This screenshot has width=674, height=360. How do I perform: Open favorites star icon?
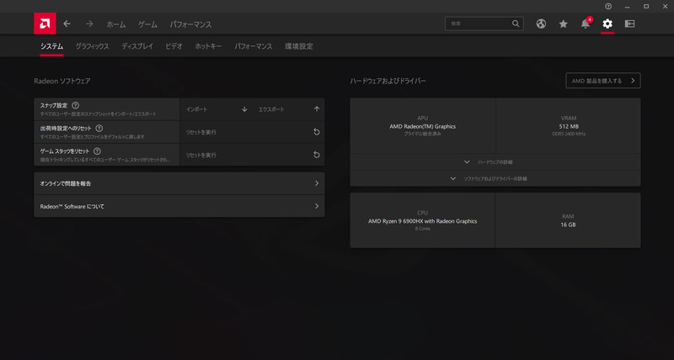pos(563,24)
